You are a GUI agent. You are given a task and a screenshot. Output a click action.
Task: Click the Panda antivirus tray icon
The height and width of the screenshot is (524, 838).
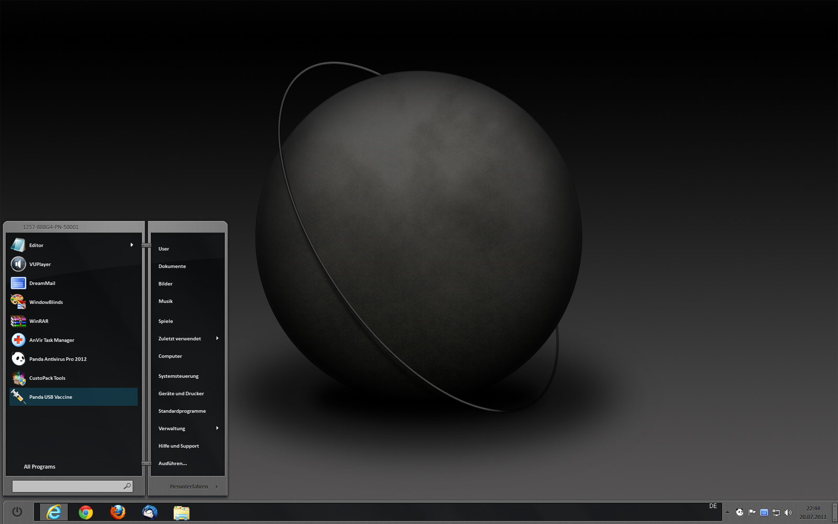pyautogui.click(x=740, y=512)
